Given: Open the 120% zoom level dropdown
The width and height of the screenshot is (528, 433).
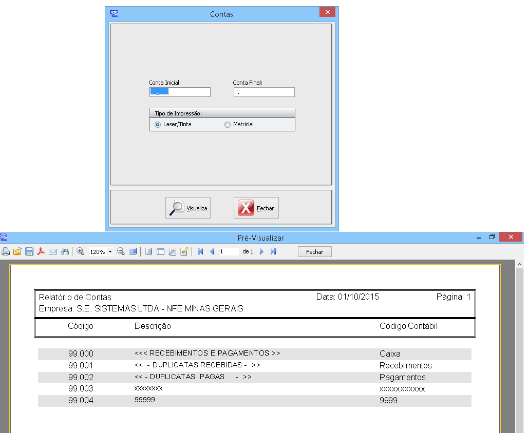Looking at the screenshot, I should point(110,252).
